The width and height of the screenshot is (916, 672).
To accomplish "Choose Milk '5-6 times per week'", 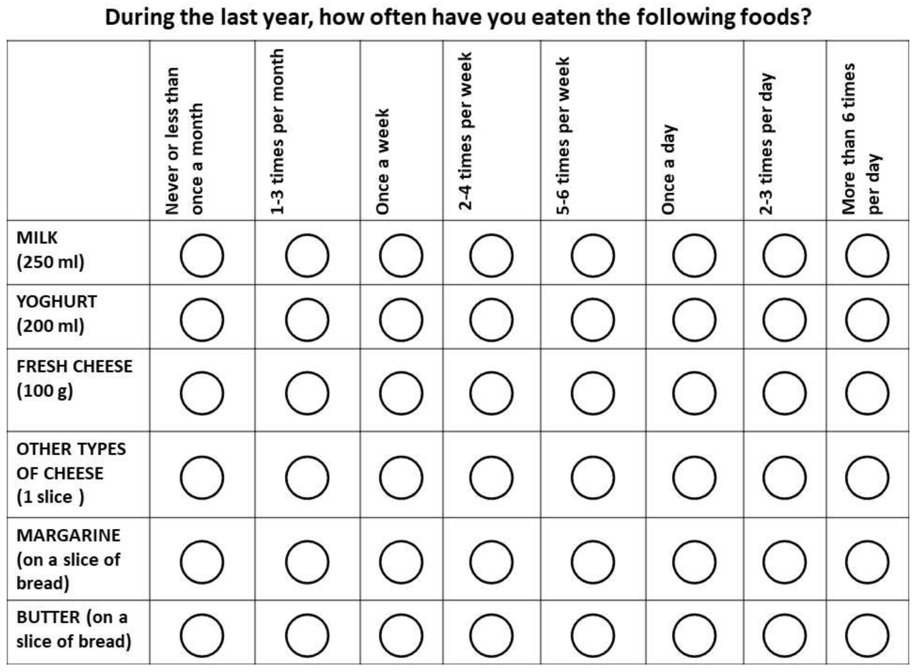I will (593, 255).
